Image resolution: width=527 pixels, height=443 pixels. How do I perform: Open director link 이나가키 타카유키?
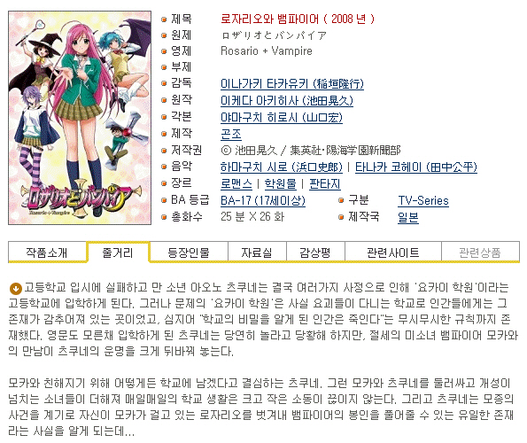pyautogui.click(x=292, y=83)
